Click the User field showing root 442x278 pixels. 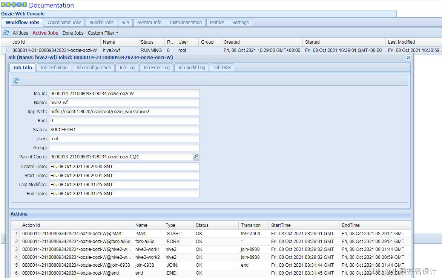124,138
